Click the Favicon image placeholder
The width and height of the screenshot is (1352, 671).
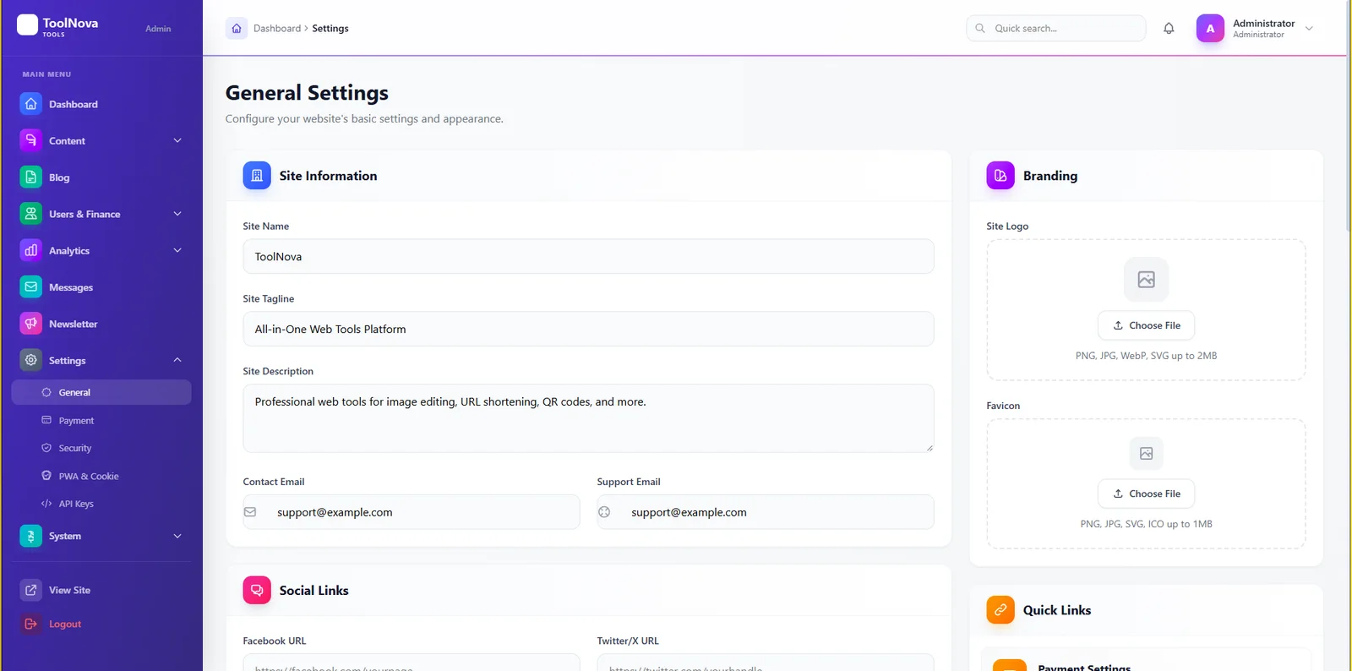tap(1146, 454)
